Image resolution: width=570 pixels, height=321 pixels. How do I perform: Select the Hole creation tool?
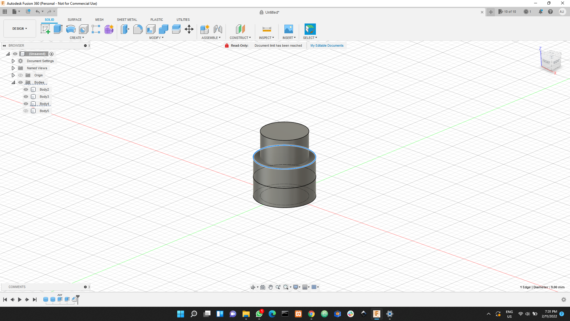point(84,29)
